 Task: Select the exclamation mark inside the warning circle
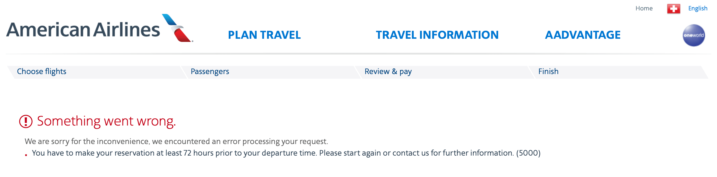[26, 121]
